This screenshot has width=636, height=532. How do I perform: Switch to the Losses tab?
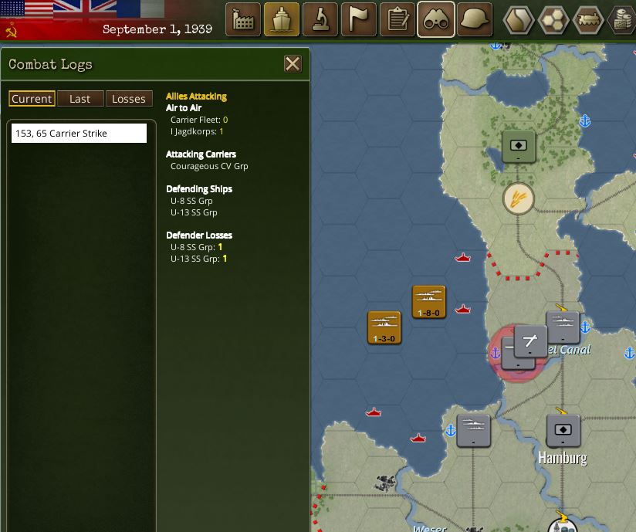(129, 98)
